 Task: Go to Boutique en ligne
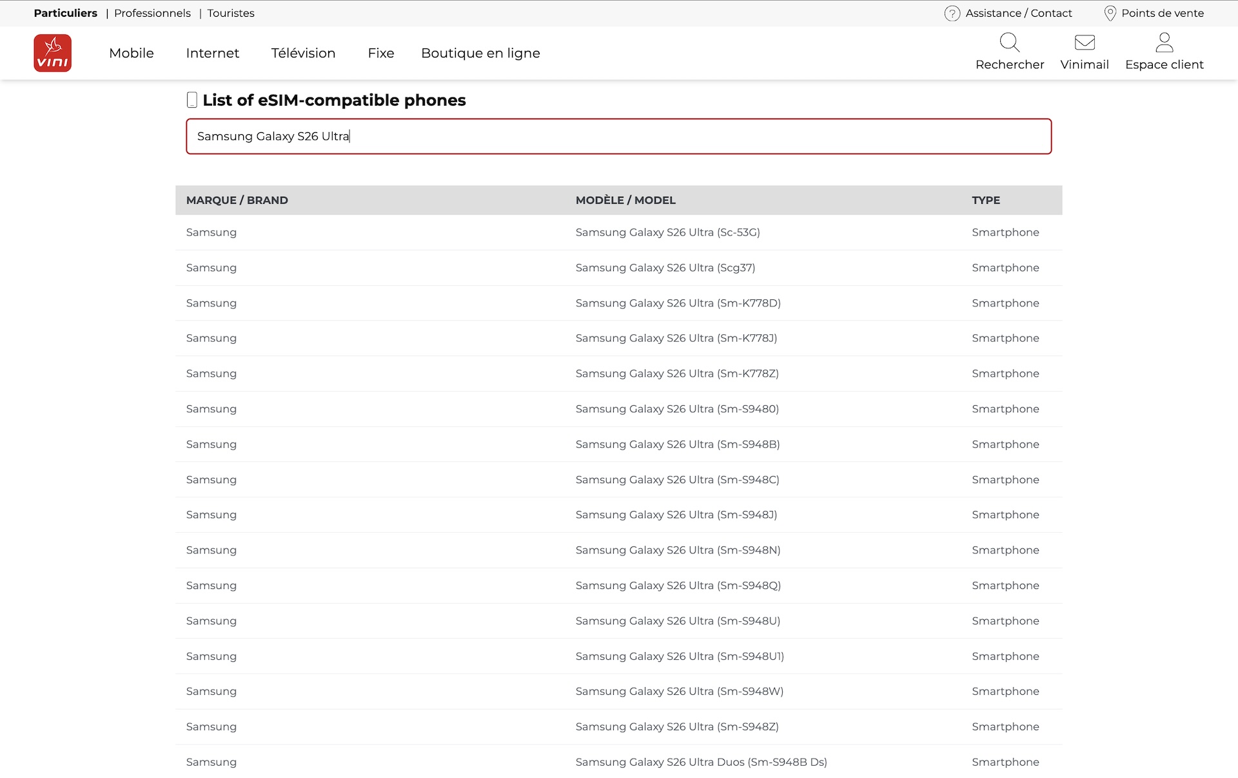[480, 53]
